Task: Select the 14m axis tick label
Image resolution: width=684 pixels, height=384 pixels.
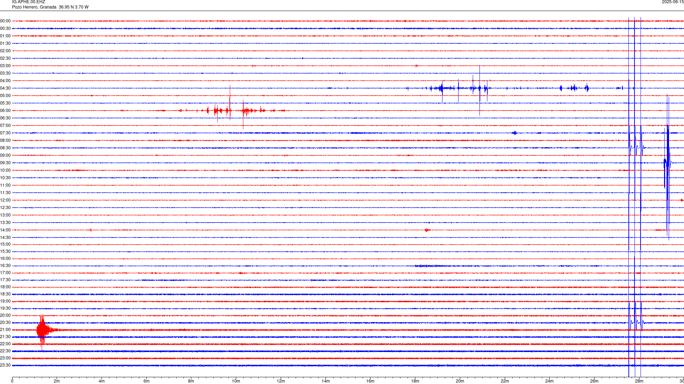Action: coord(326,381)
